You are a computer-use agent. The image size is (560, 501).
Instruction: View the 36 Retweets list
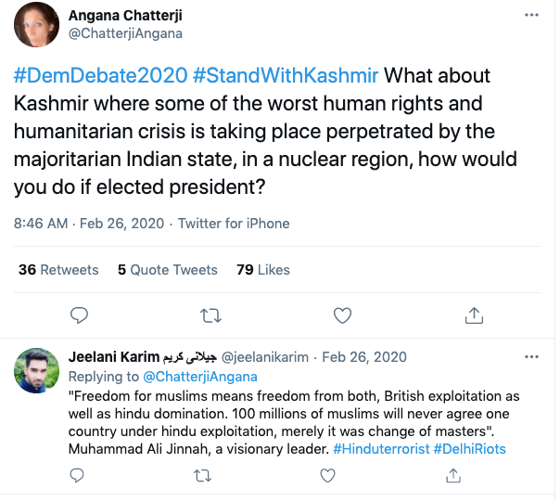(58, 270)
